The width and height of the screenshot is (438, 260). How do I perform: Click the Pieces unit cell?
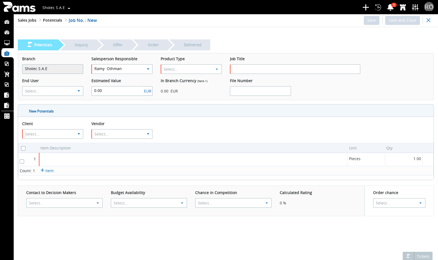(x=366, y=159)
